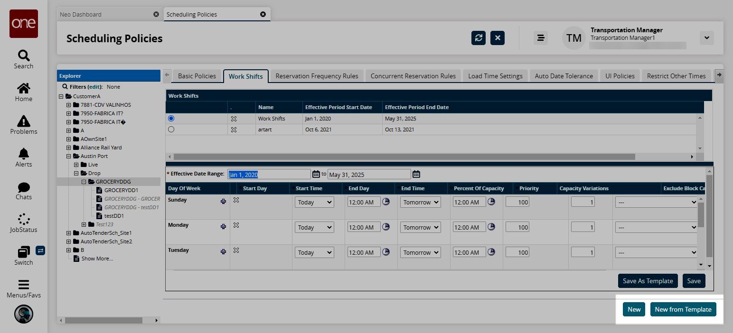Open Chats from the sidebar

pos(23,190)
